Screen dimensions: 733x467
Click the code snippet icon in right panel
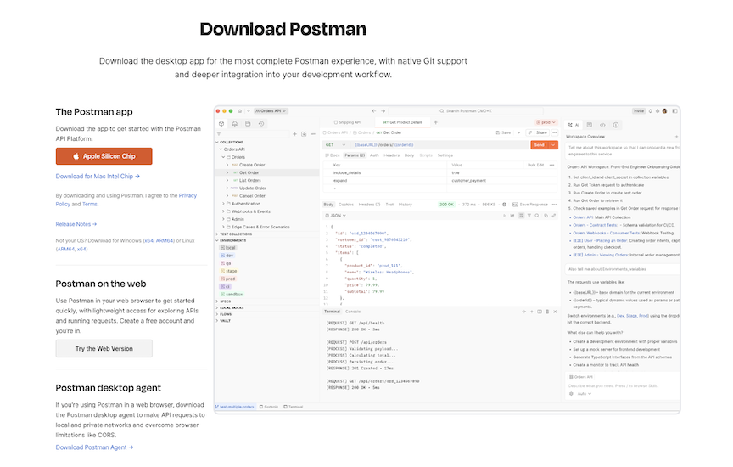[x=602, y=125]
